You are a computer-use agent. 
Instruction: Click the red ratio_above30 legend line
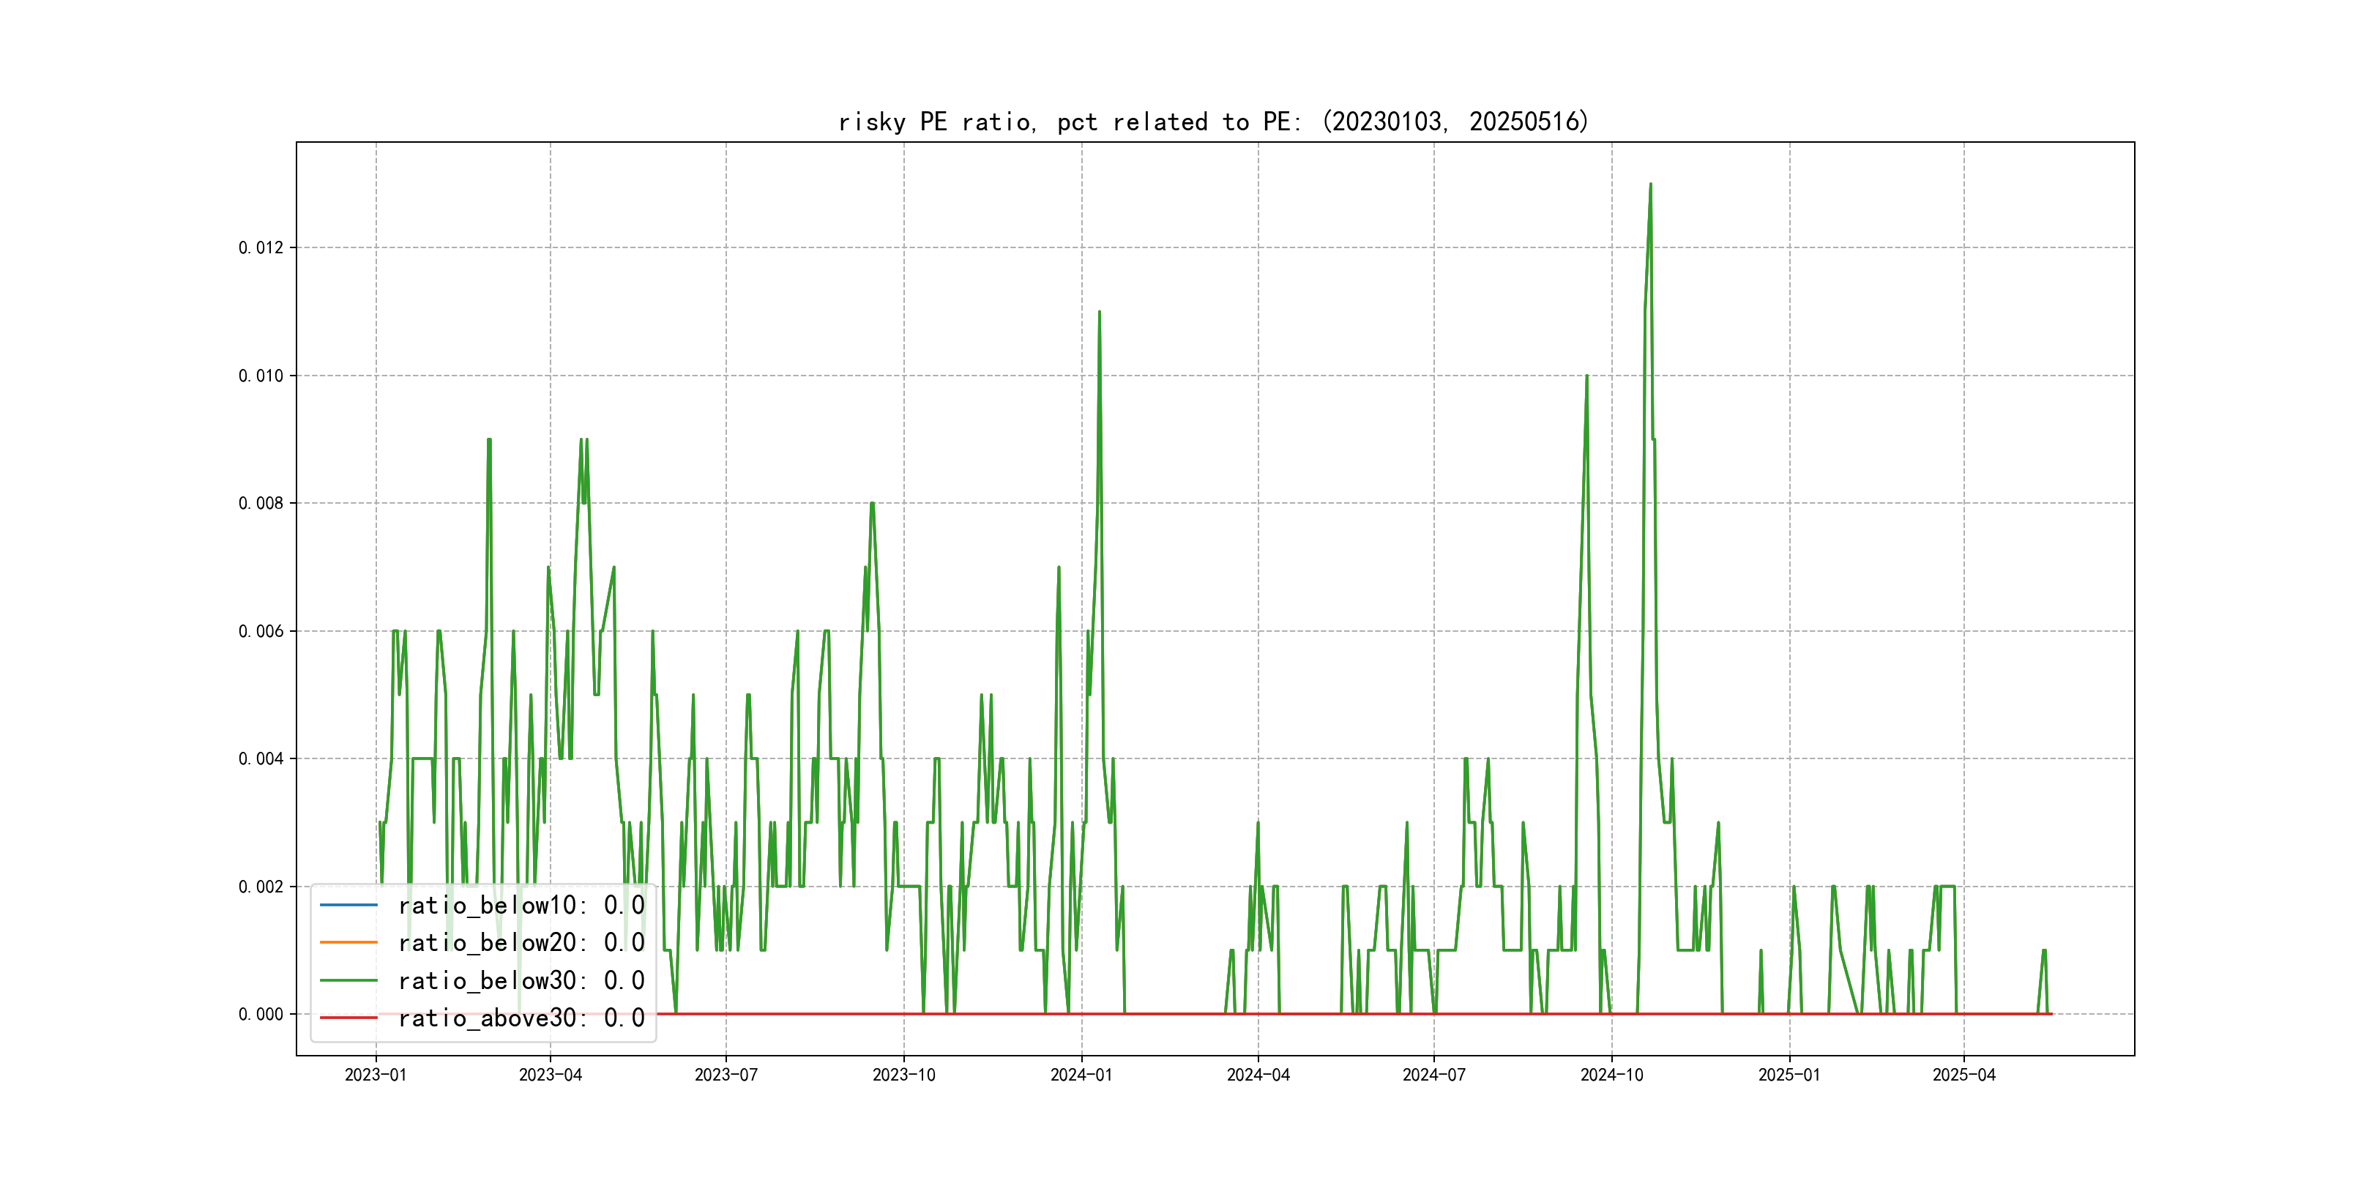point(348,1018)
